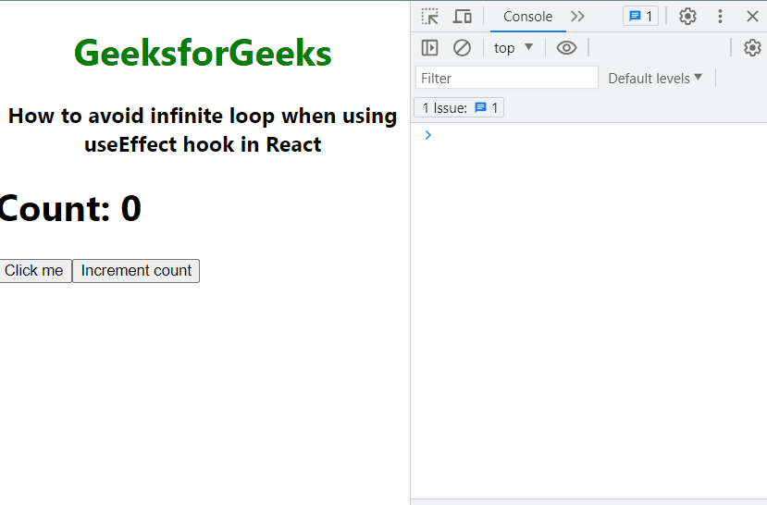Click the Increment count button

click(x=136, y=271)
